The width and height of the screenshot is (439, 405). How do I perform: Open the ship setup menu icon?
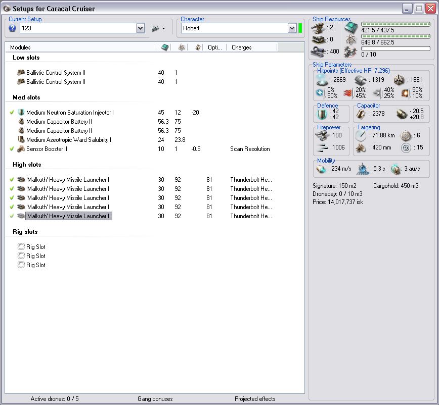(x=158, y=28)
